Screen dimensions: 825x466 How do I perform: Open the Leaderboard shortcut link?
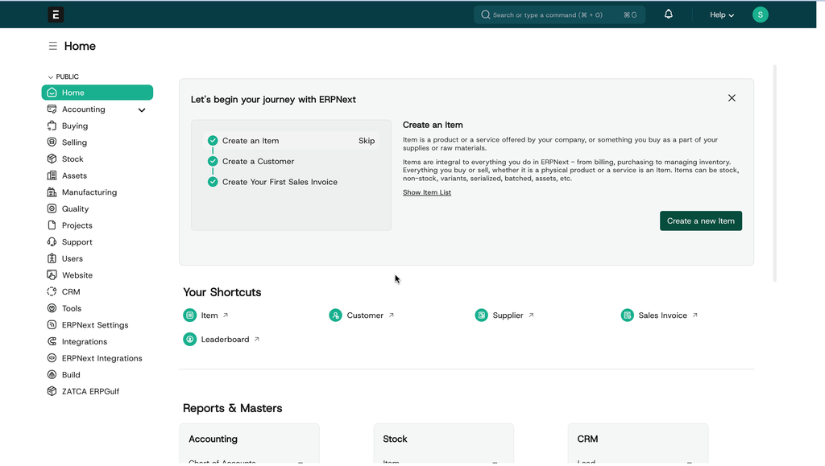(226, 340)
